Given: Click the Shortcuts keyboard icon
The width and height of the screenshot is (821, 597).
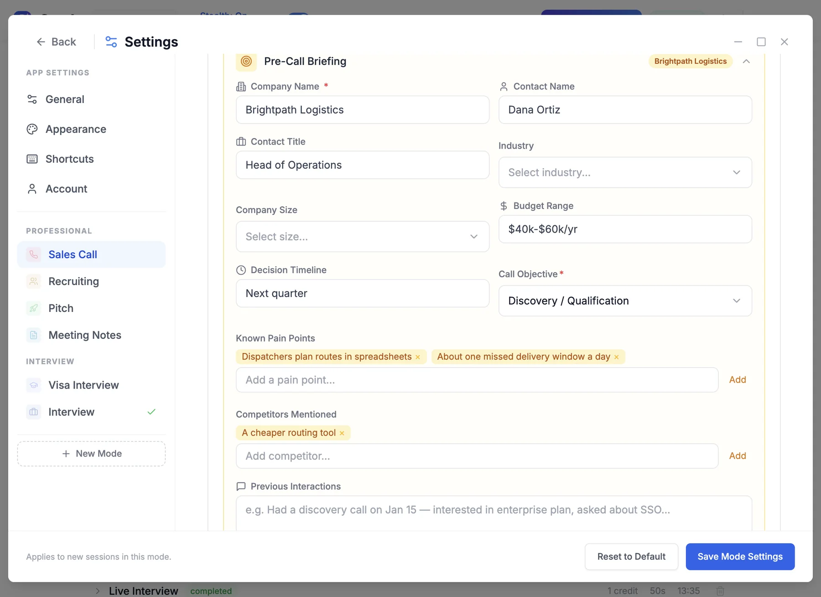Looking at the screenshot, I should pos(32,159).
